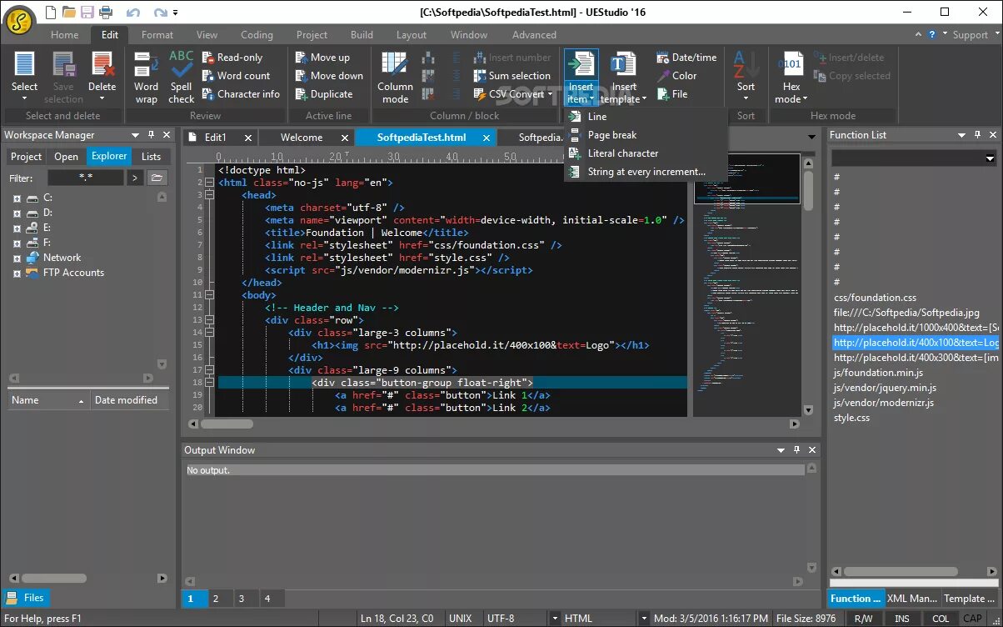This screenshot has height=627, width=1003.
Task: Expand the C: drive node
Action: [16, 198]
